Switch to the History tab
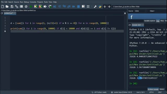Viewport: 167px width, 94px height. coord(162,89)
